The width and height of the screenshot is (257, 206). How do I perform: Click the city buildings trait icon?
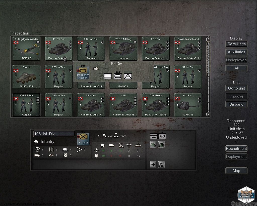click(161, 145)
